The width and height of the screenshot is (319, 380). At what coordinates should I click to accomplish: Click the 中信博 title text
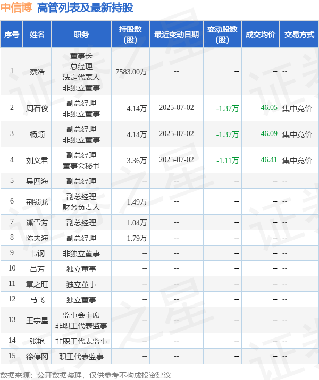[16, 7]
